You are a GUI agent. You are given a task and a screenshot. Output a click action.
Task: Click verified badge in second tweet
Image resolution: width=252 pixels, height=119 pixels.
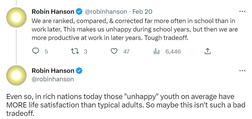tap(79, 71)
